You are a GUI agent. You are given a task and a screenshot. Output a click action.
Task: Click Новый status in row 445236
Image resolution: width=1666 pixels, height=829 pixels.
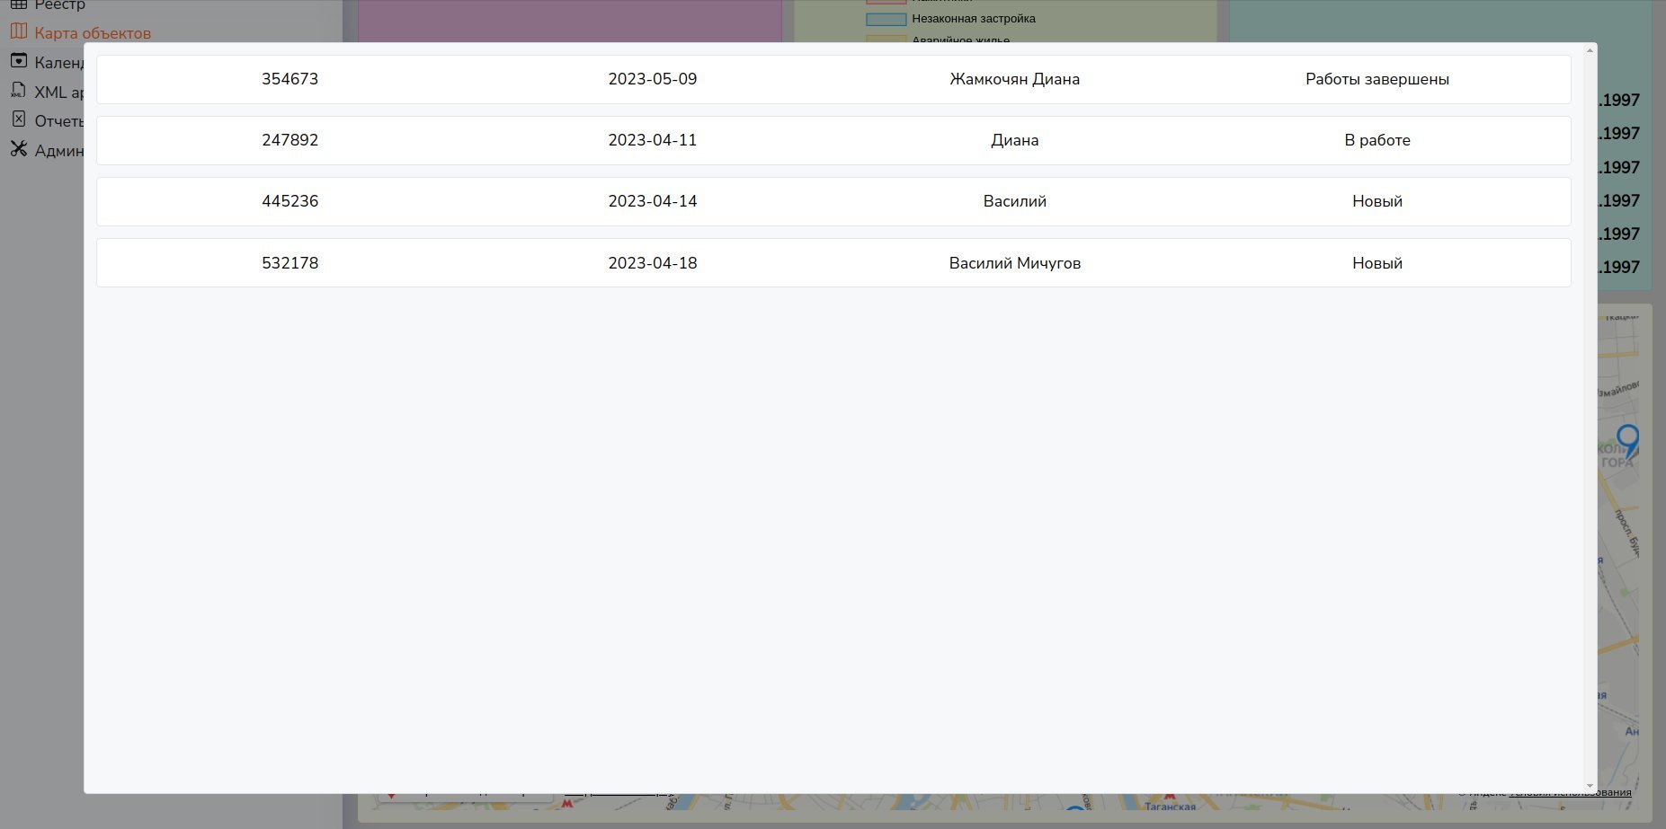pyautogui.click(x=1377, y=201)
